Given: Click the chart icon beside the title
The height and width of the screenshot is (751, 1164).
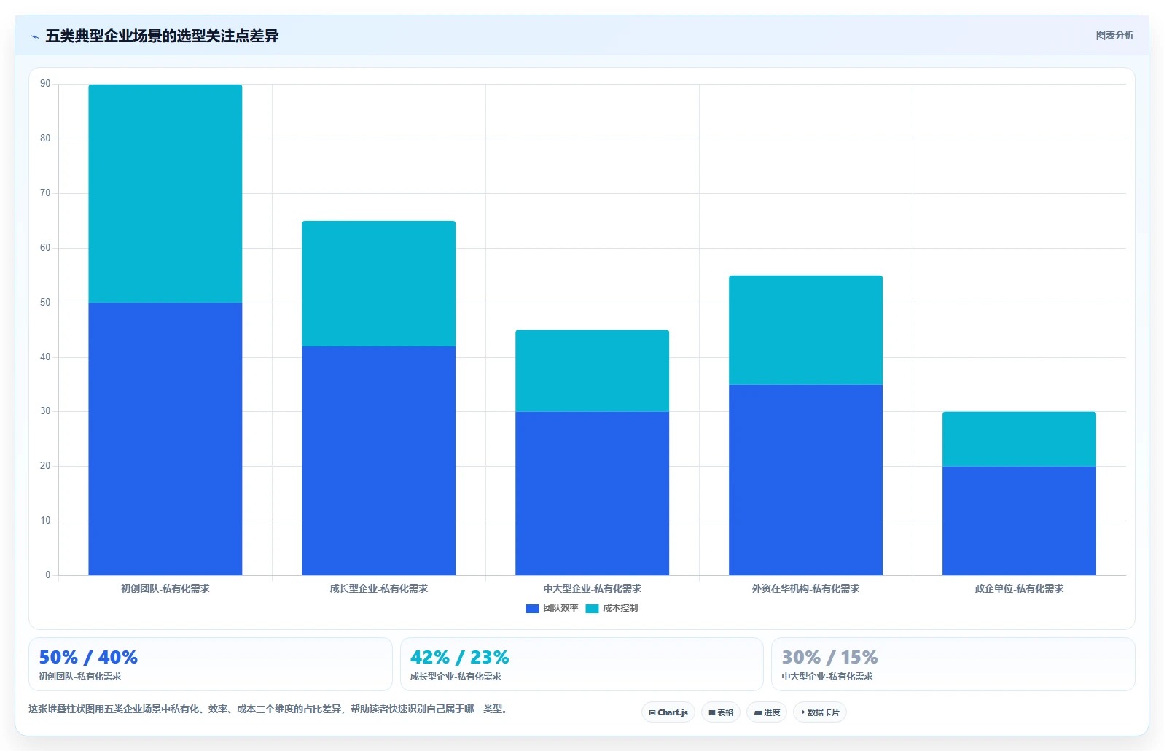Looking at the screenshot, I should tap(34, 36).
